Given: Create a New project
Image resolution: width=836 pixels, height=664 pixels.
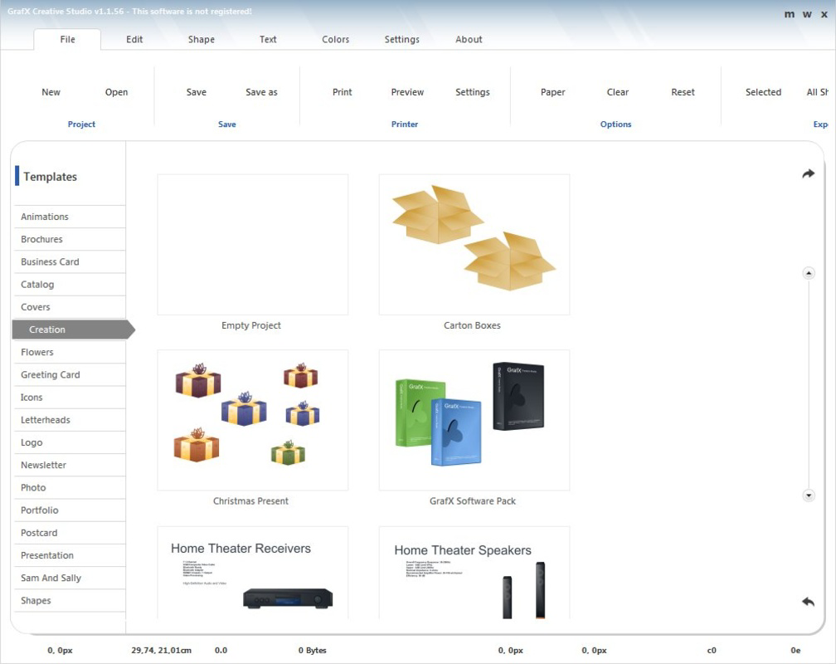Looking at the screenshot, I should pyautogui.click(x=51, y=92).
